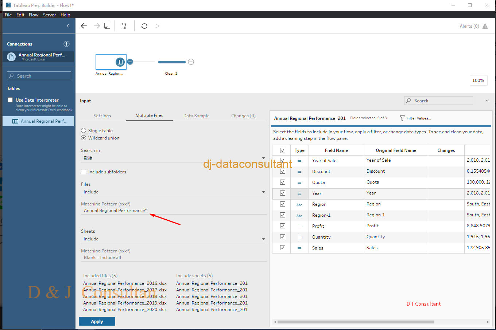Collapse the Connections pane with chevron
This screenshot has width=496, height=330.
pos(68,26)
